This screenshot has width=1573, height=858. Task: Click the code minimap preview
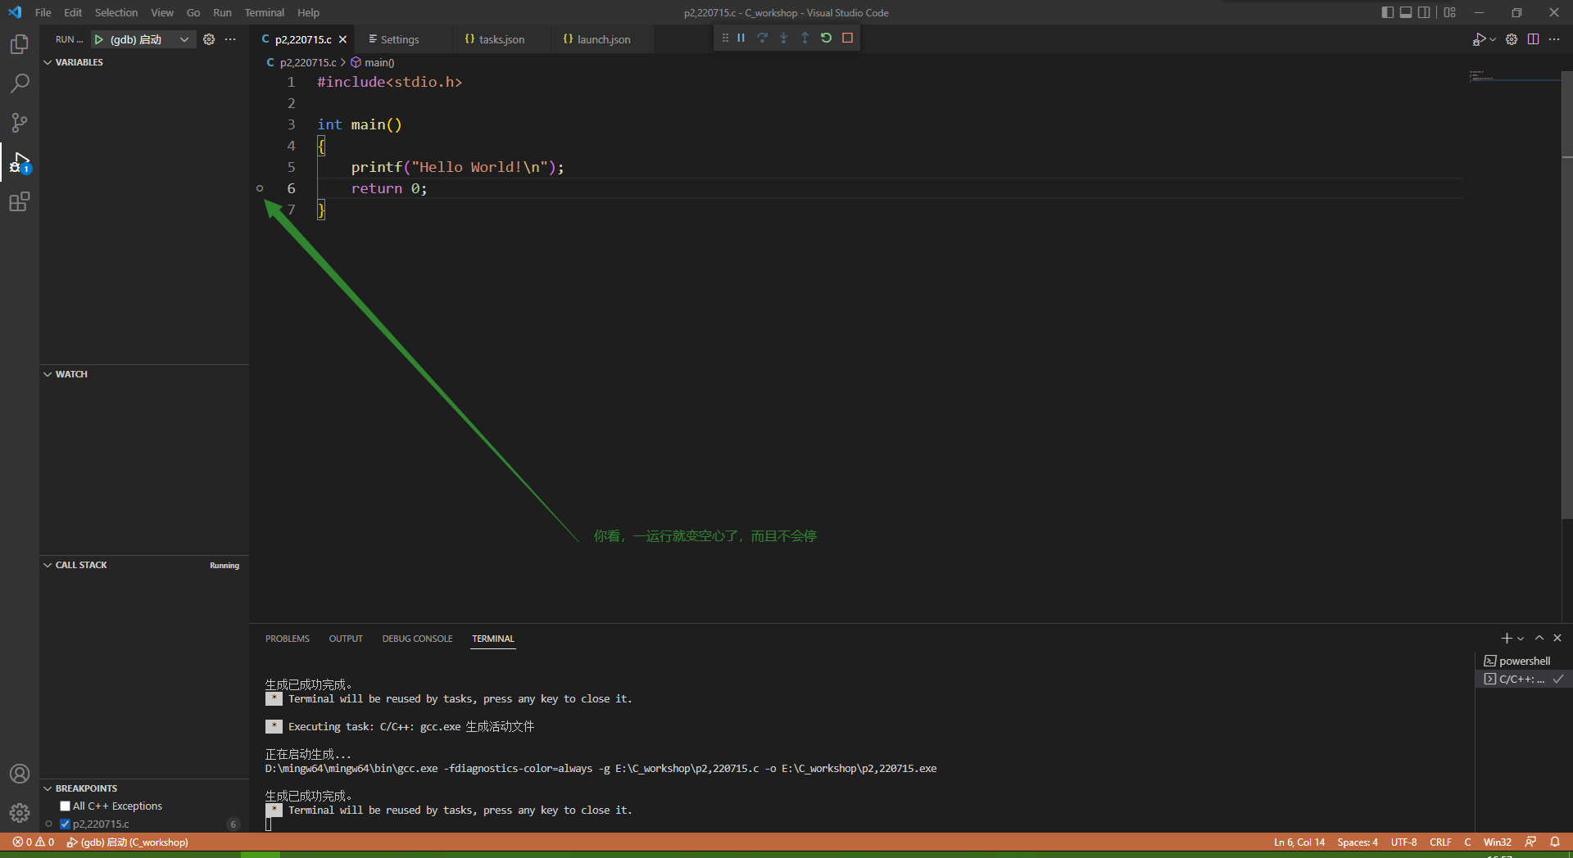point(1514,76)
